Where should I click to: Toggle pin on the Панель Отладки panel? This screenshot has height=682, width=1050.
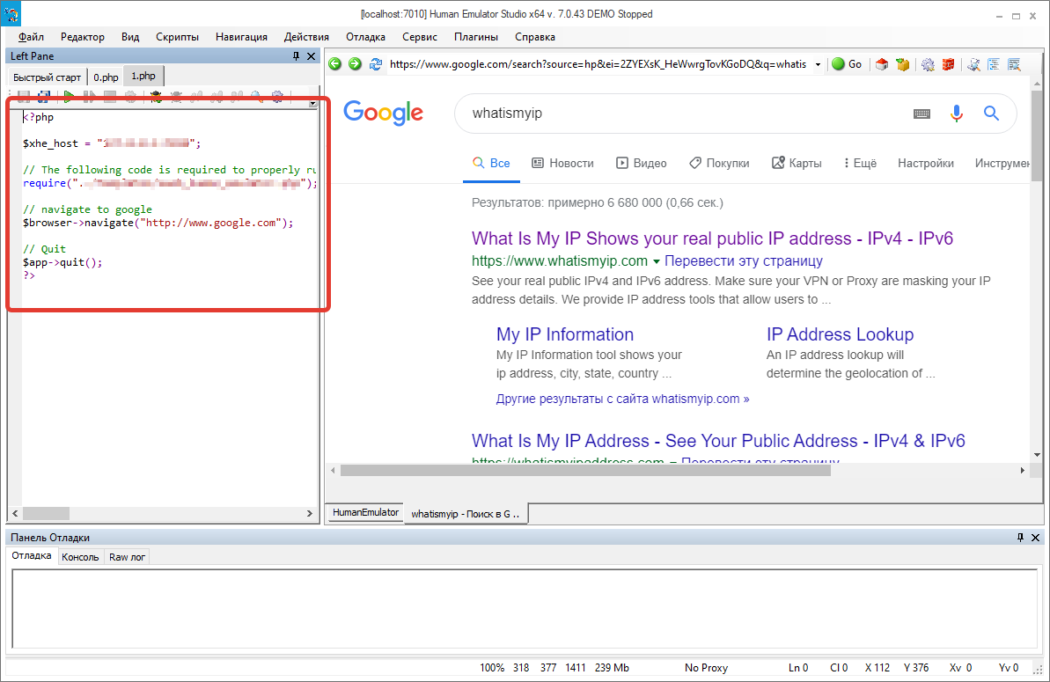[1021, 538]
